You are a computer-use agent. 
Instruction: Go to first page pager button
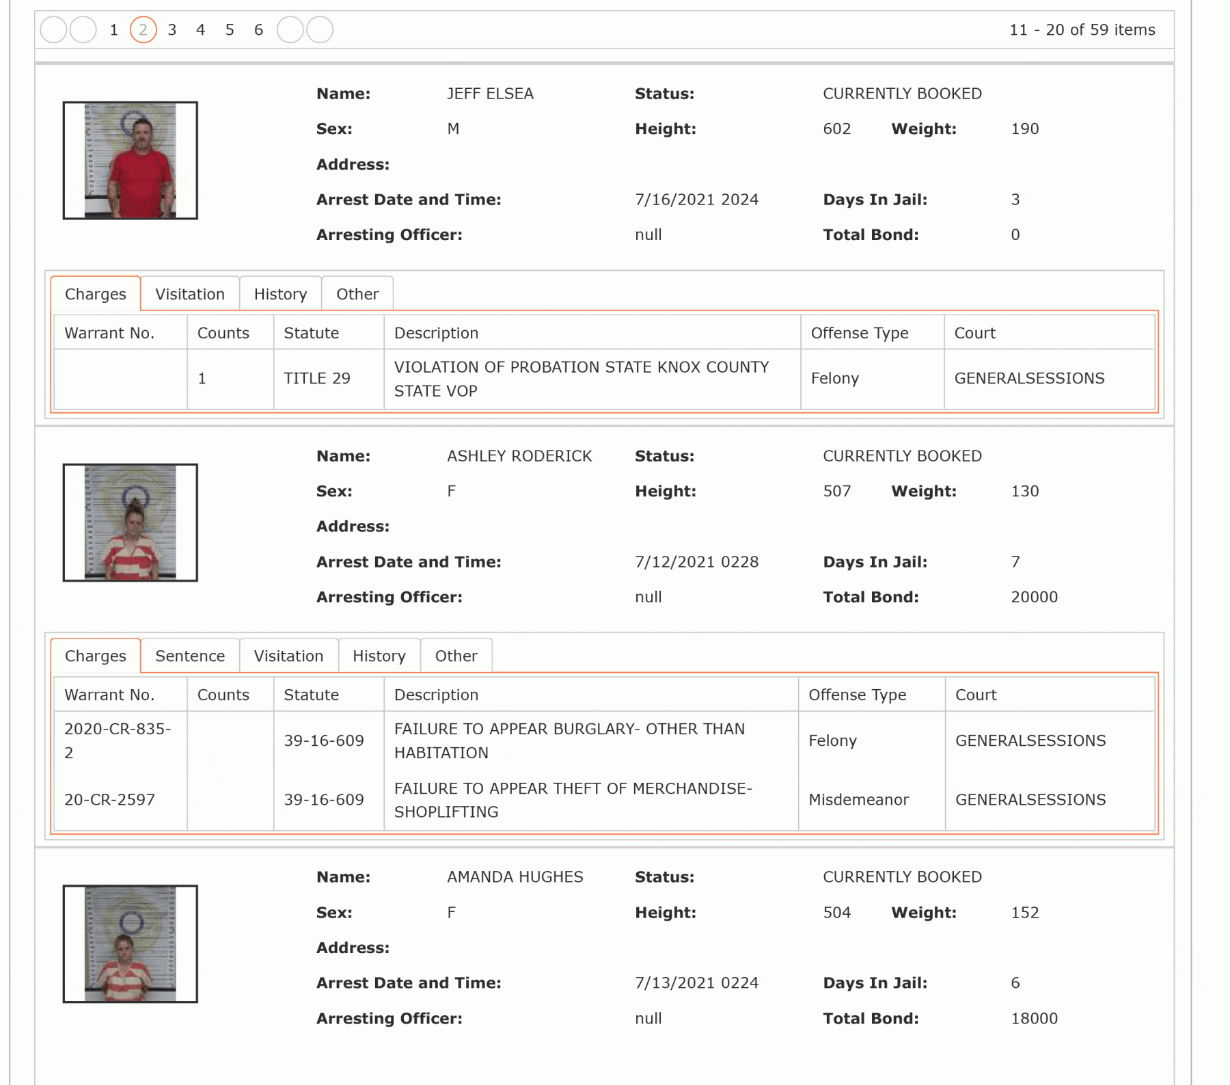coord(53,30)
